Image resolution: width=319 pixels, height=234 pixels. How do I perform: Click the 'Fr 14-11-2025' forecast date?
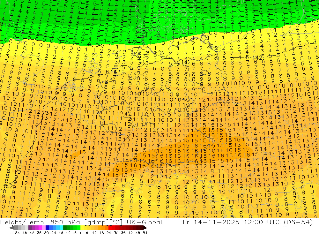pos(211,222)
